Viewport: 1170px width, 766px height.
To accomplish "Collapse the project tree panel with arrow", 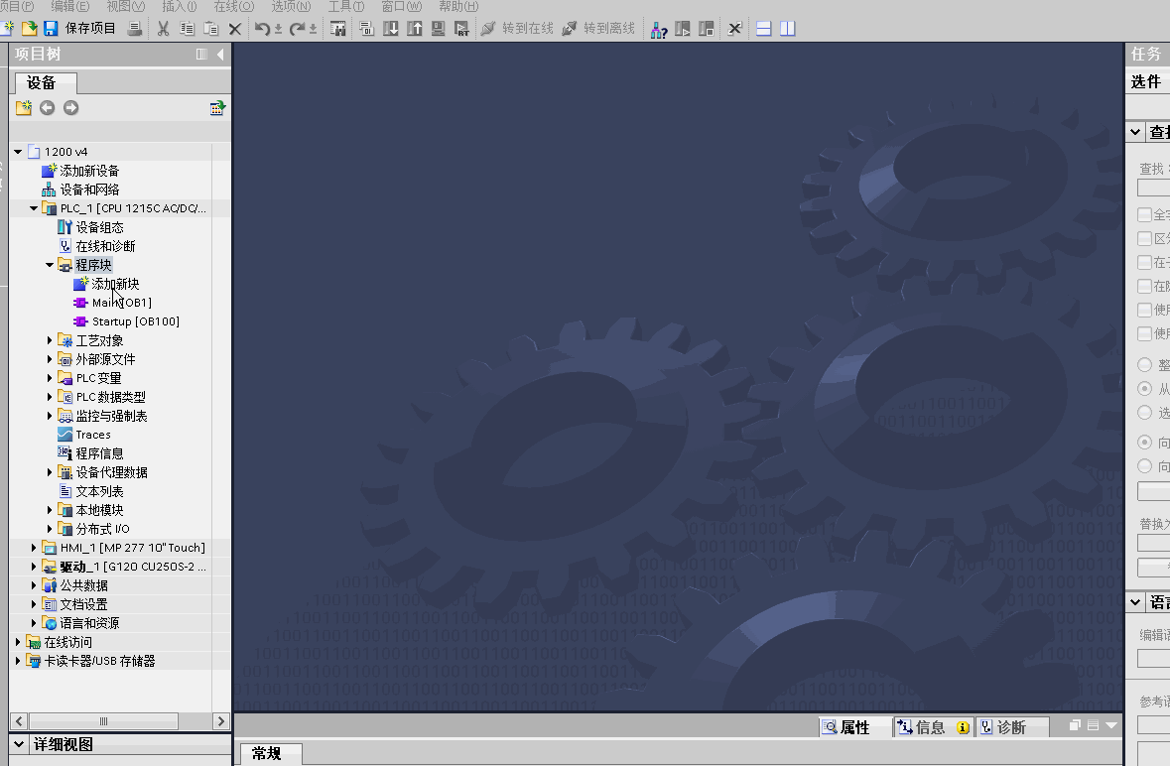I will pos(220,54).
